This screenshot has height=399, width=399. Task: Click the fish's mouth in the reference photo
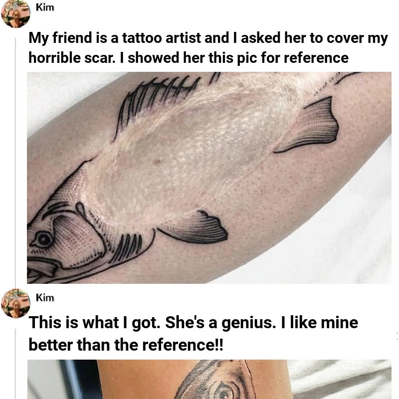[x=42, y=267]
